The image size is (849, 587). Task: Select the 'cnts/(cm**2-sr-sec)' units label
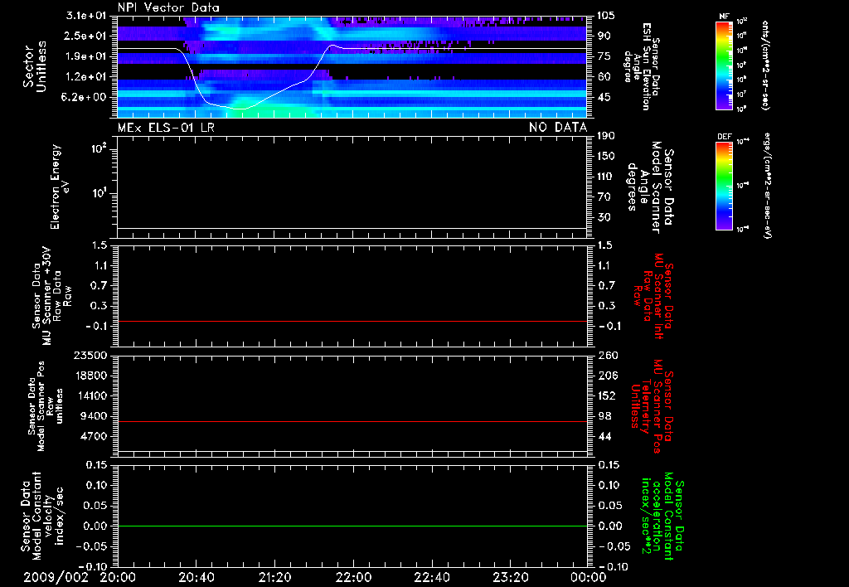click(x=765, y=65)
